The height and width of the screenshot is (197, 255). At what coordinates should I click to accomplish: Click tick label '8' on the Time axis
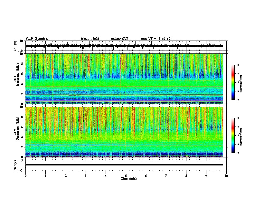pos(186,176)
